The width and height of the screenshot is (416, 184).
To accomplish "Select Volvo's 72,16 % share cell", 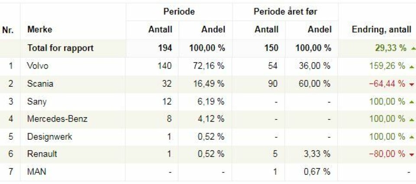I will 209,66.
